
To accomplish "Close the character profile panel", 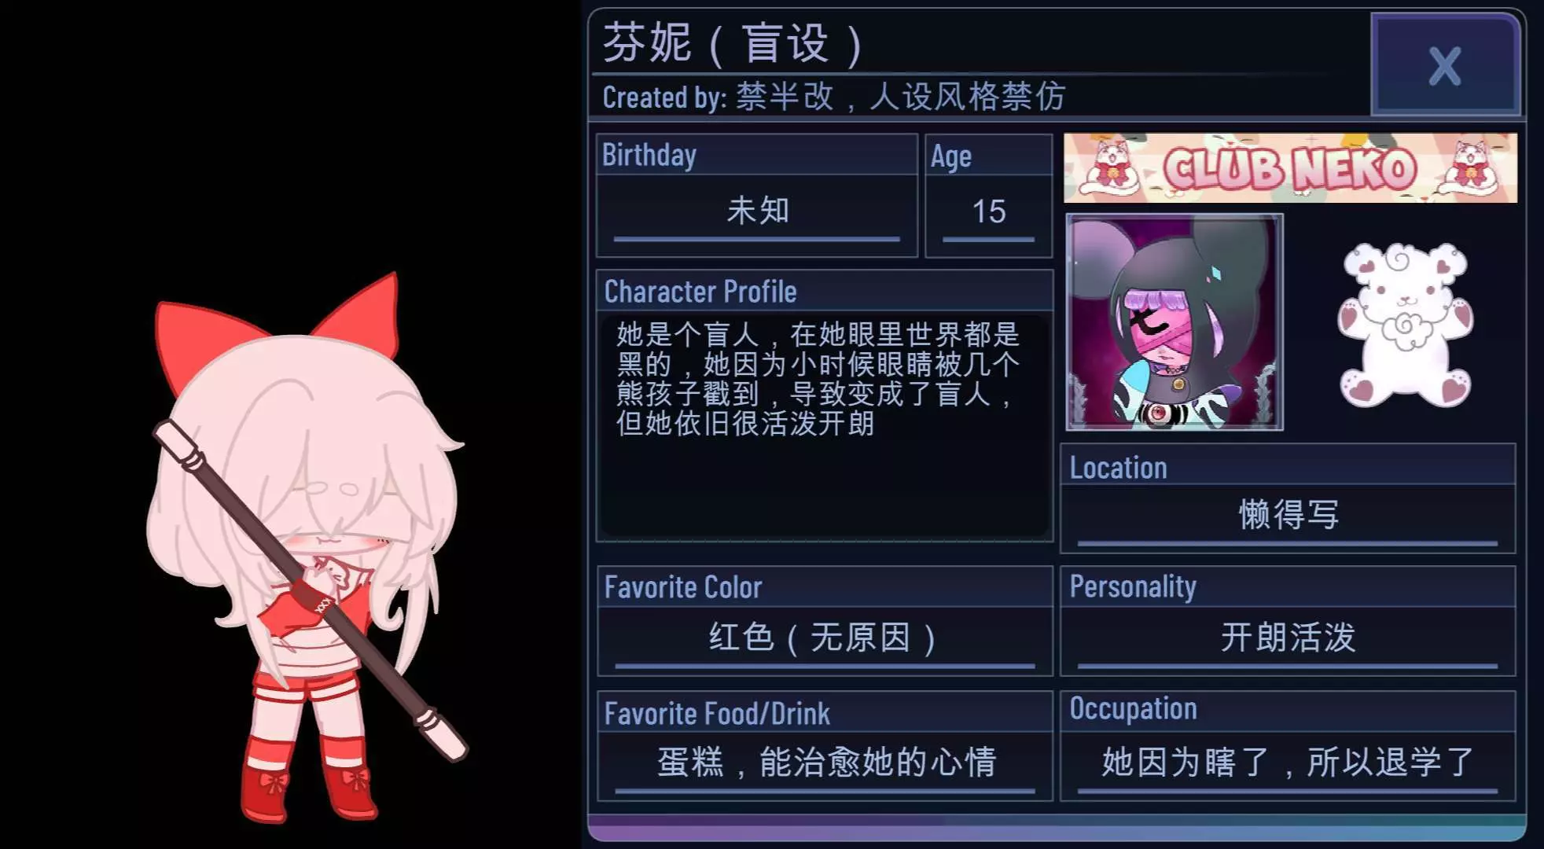I will [x=1445, y=65].
